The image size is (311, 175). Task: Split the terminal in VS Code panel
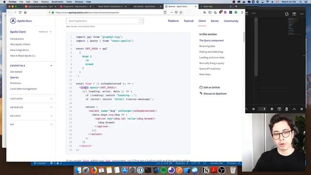(x=279, y=109)
